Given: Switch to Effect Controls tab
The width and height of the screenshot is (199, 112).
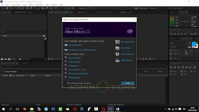Looking at the screenshot, I should click(23, 12).
